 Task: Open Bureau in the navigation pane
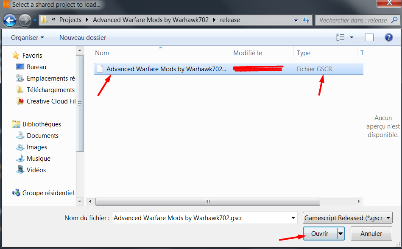coord(36,67)
